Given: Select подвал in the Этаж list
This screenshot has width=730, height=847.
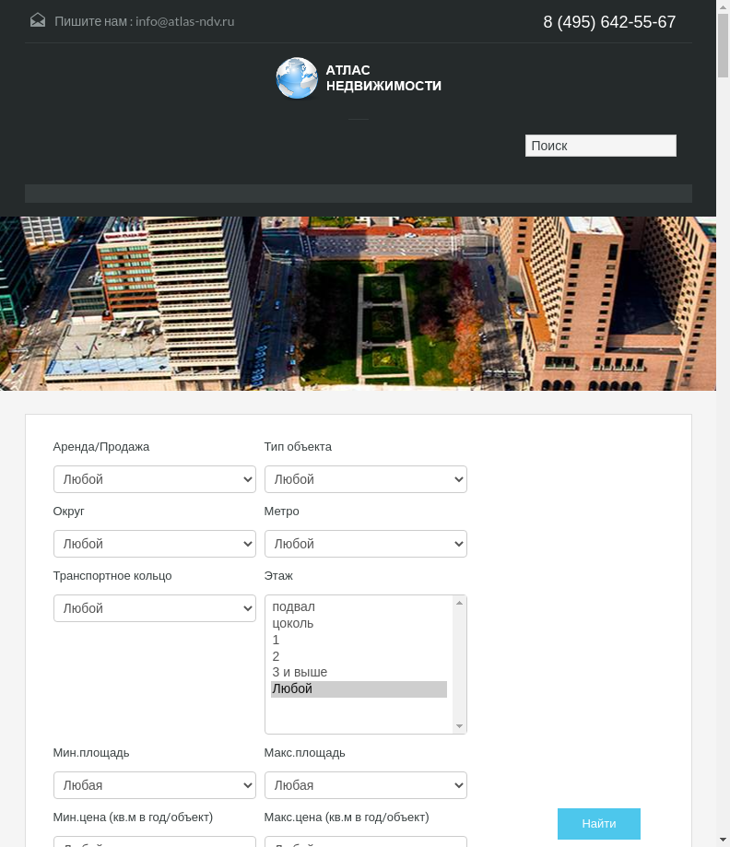Looking at the screenshot, I should 359,607.
